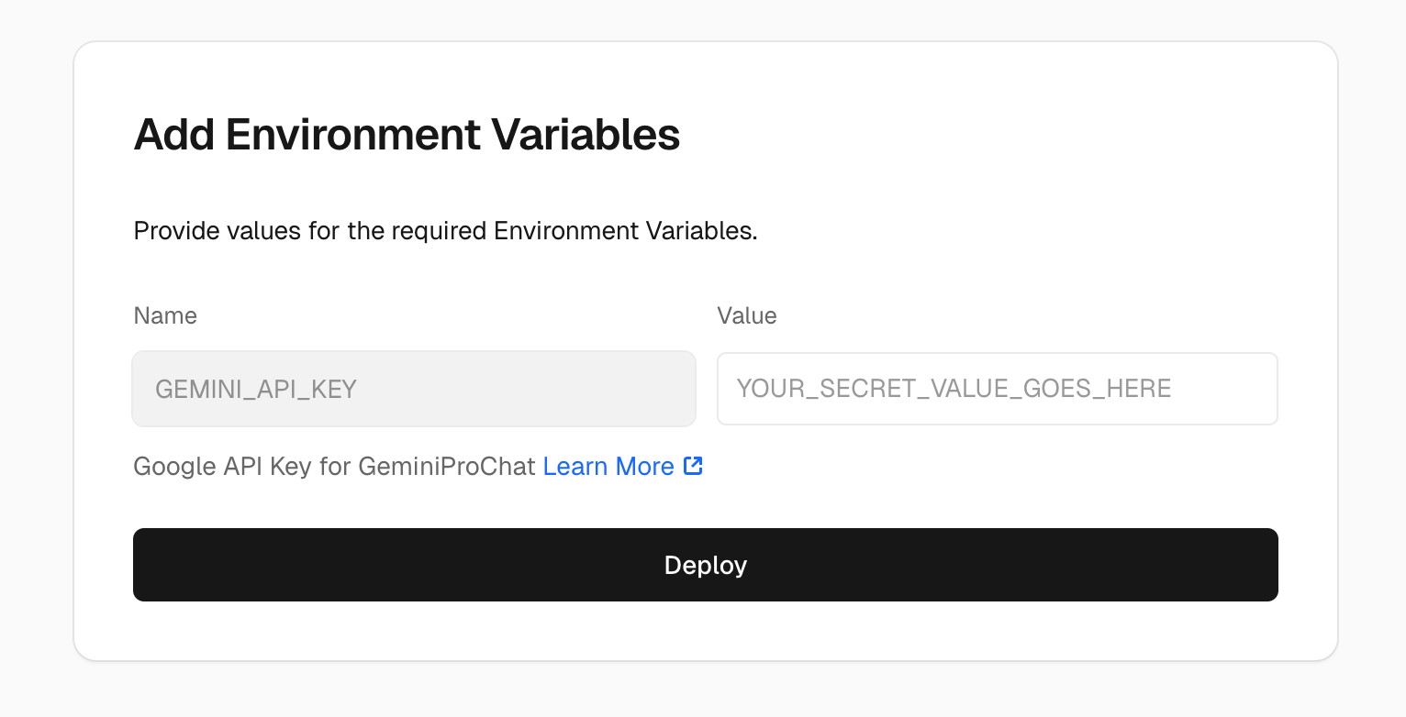The height and width of the screenshot is (717, 1406).
Task: Click the Value column label
Action: (x=747, y=315)
